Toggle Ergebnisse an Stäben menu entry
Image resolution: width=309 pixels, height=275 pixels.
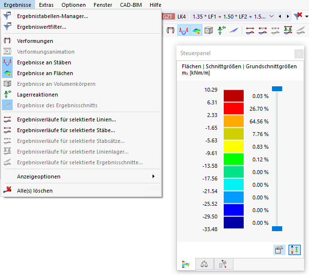point(81,62)
